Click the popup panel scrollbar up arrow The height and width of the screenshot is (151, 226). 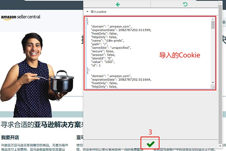pos(220,3)
